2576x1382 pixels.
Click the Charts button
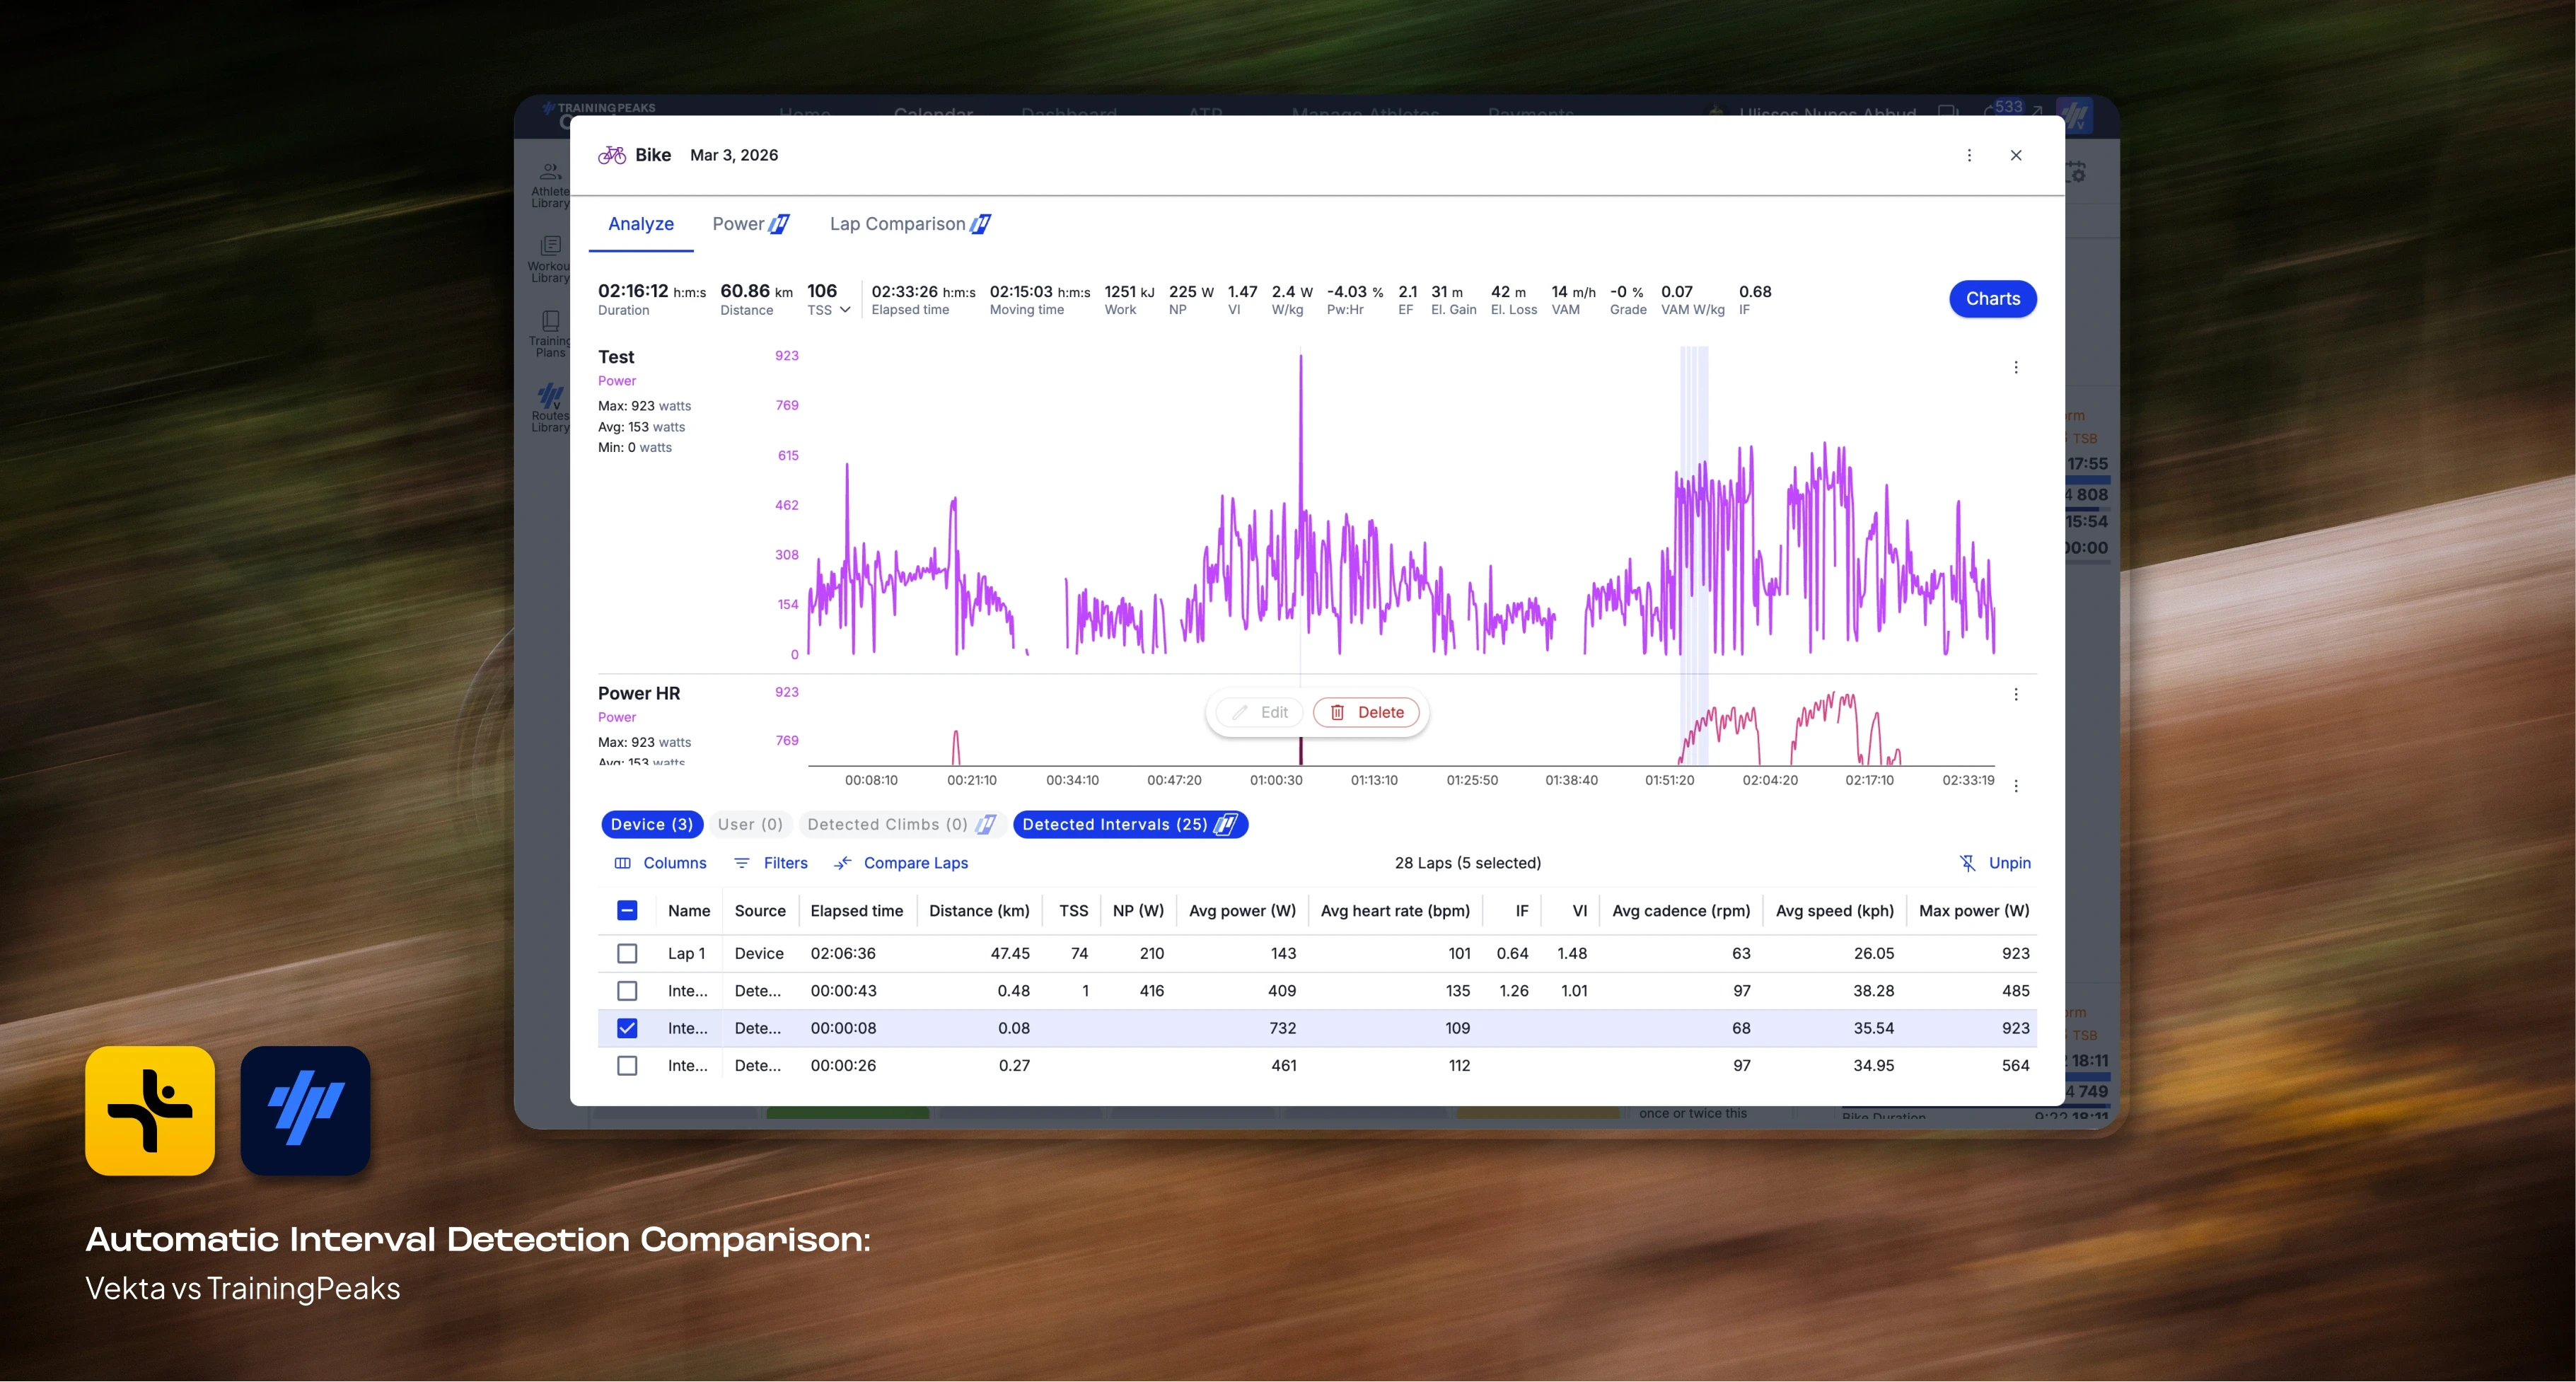tap(1992, 298)
